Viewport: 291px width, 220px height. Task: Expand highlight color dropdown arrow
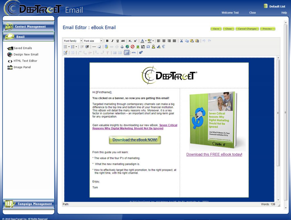(153, 41)
